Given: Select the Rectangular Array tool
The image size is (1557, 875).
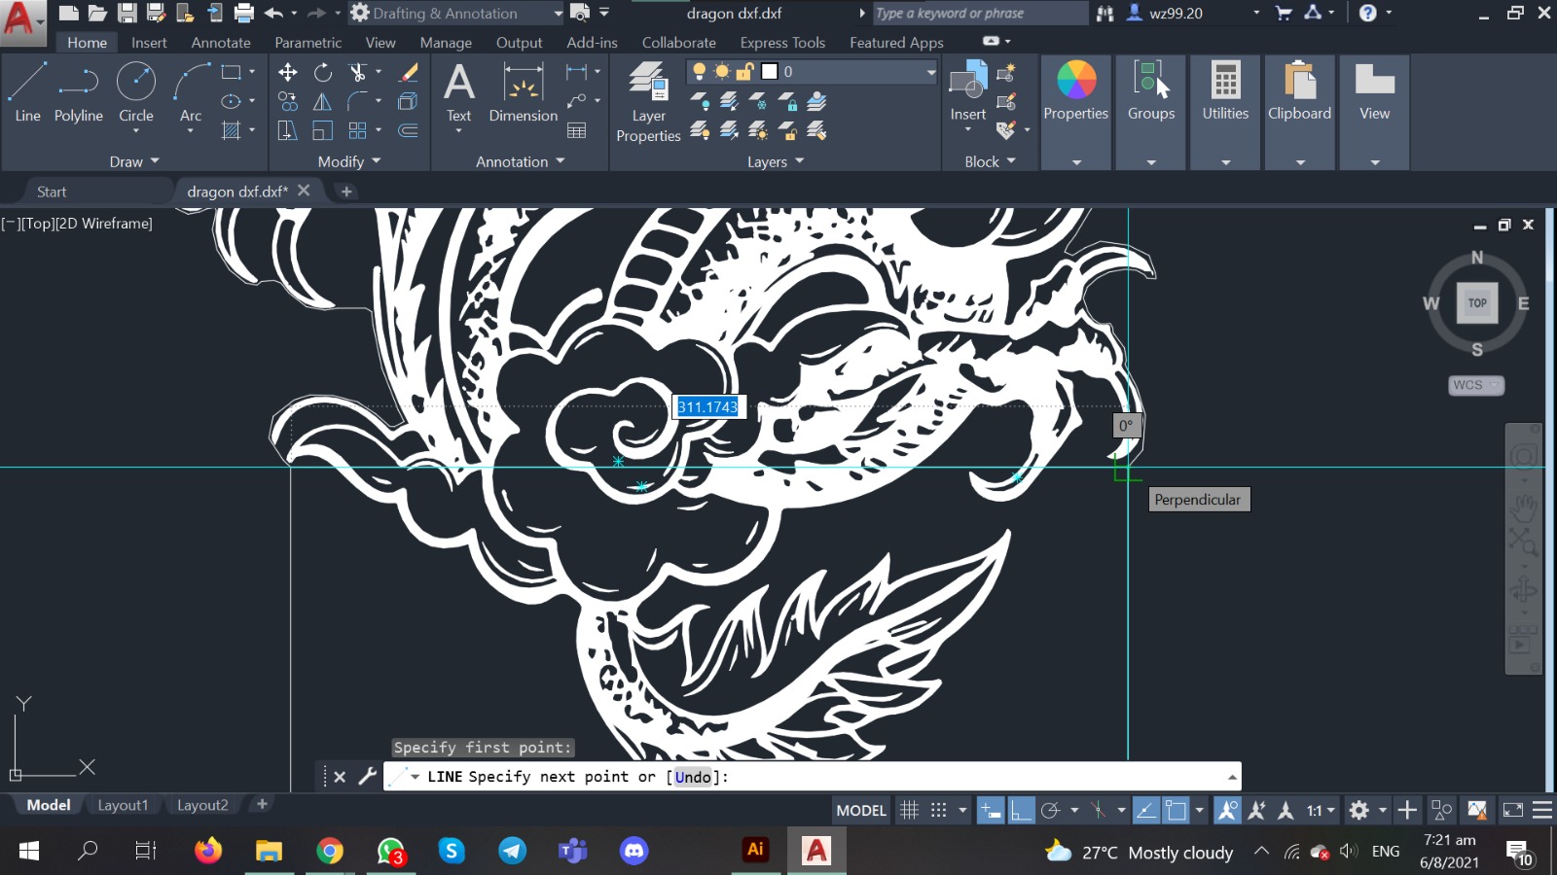Looking at the screenshot, I should [357, 130].
